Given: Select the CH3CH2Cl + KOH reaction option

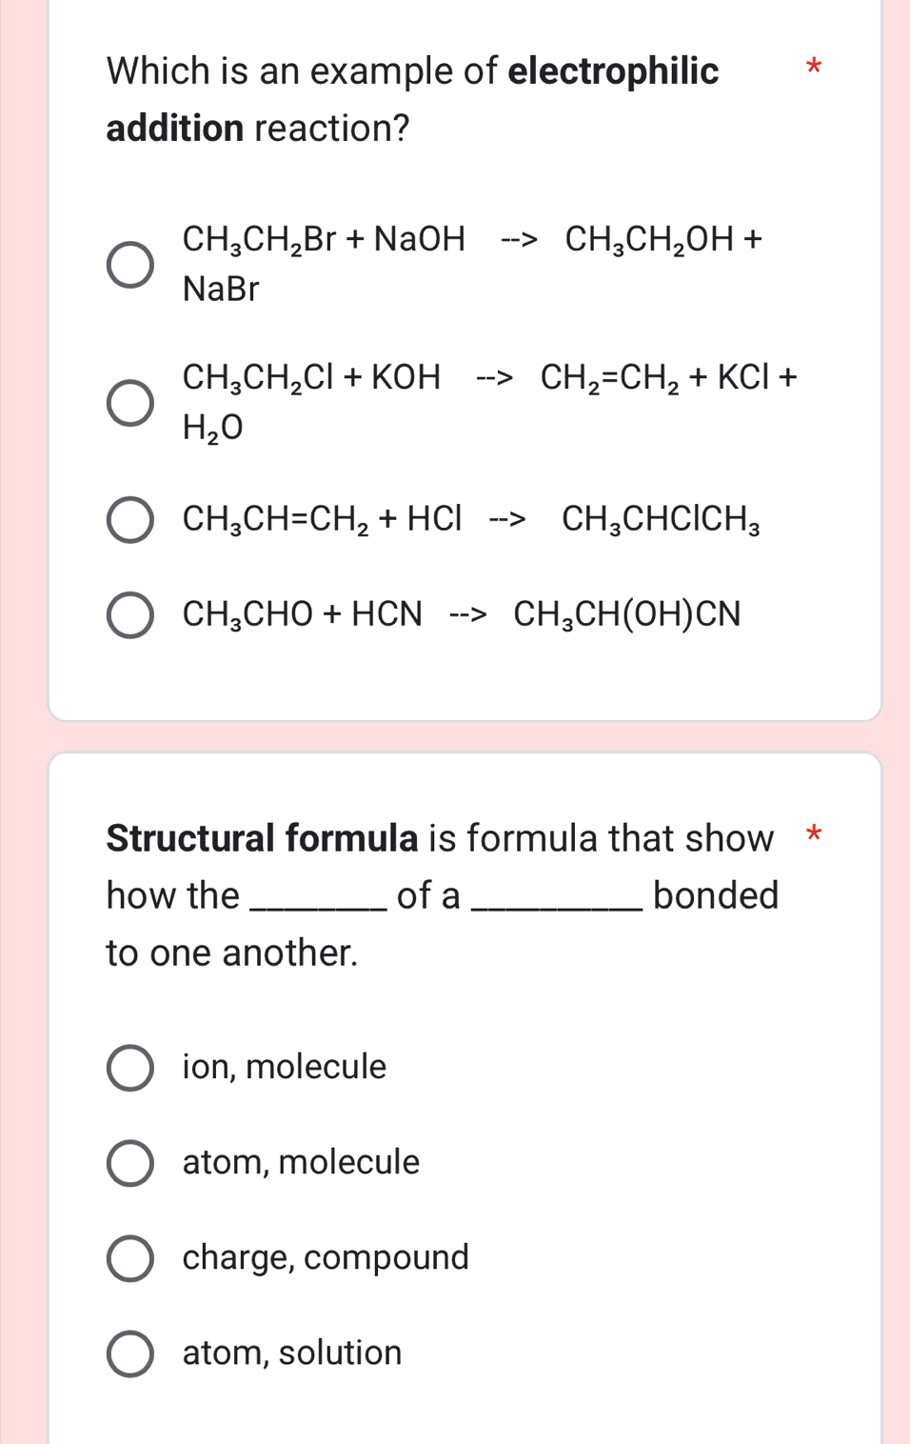Looking at the screenshot, I should pos(130,400).
